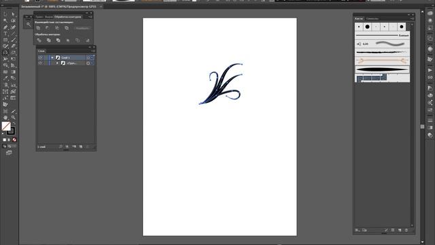Image resolution: width=435 pixels, height=245 pixels.
Task: Click Exclude shape mode icon
Action: 67,28
